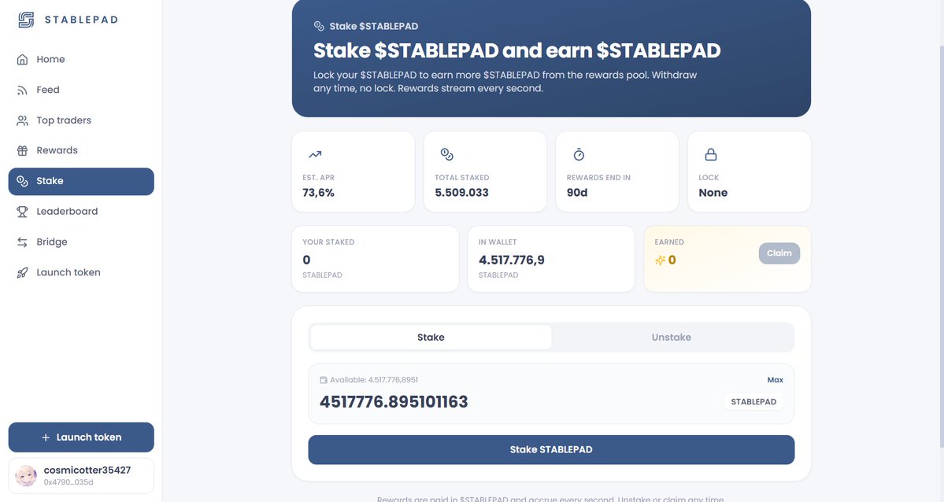This screenshot has width=944, height=502.
Task: Click the Feed RSS icon
Action: tap(22, 90)
